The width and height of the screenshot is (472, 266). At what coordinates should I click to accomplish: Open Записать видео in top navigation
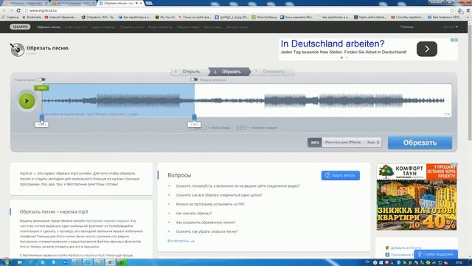click(x=237, y=27)
